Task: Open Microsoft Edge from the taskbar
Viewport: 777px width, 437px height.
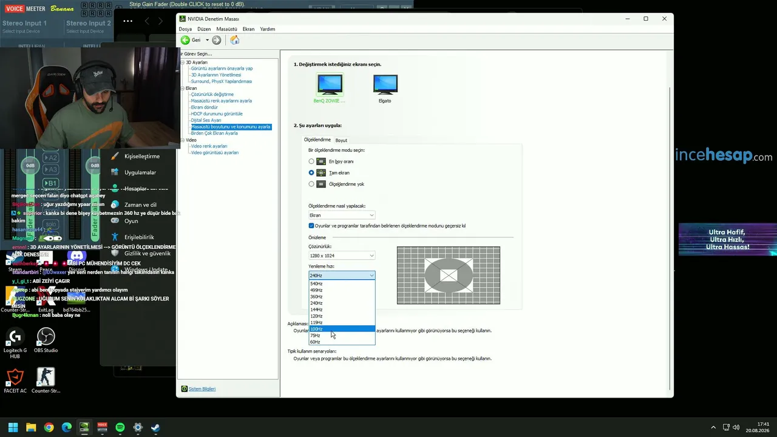Action: point(67,427)
